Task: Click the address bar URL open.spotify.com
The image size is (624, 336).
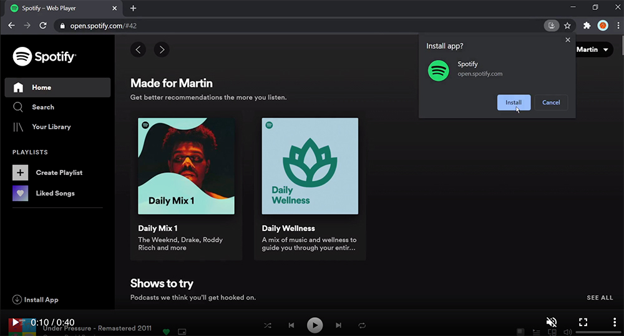Action: tap(104, 26)
